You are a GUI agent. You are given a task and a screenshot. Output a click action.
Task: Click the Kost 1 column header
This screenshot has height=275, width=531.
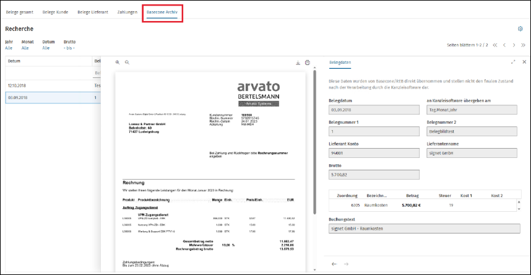point(466,196)
